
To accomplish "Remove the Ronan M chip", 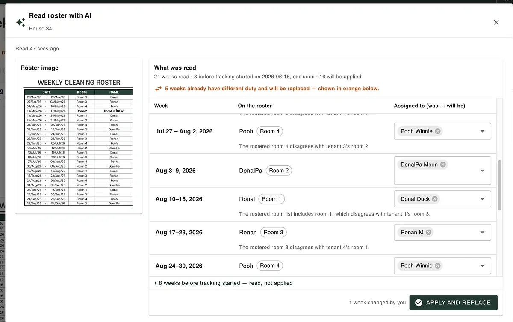I will click(x=428, y=232).
